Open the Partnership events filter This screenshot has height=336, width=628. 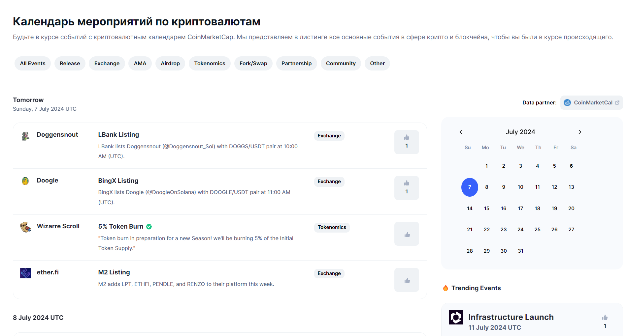tap(296, 63)
